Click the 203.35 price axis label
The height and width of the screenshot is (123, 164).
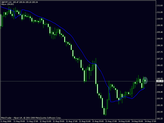point(160,105)
